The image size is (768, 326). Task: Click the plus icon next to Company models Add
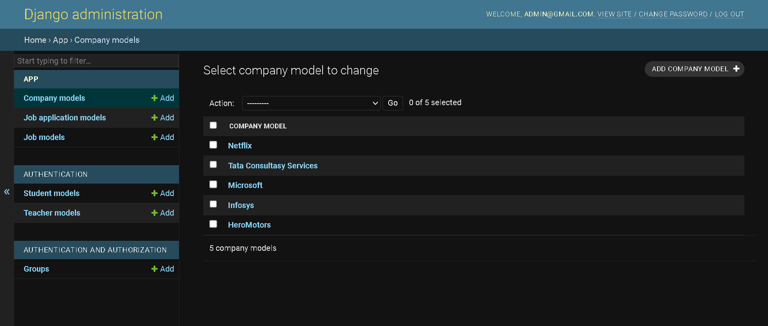154,98
